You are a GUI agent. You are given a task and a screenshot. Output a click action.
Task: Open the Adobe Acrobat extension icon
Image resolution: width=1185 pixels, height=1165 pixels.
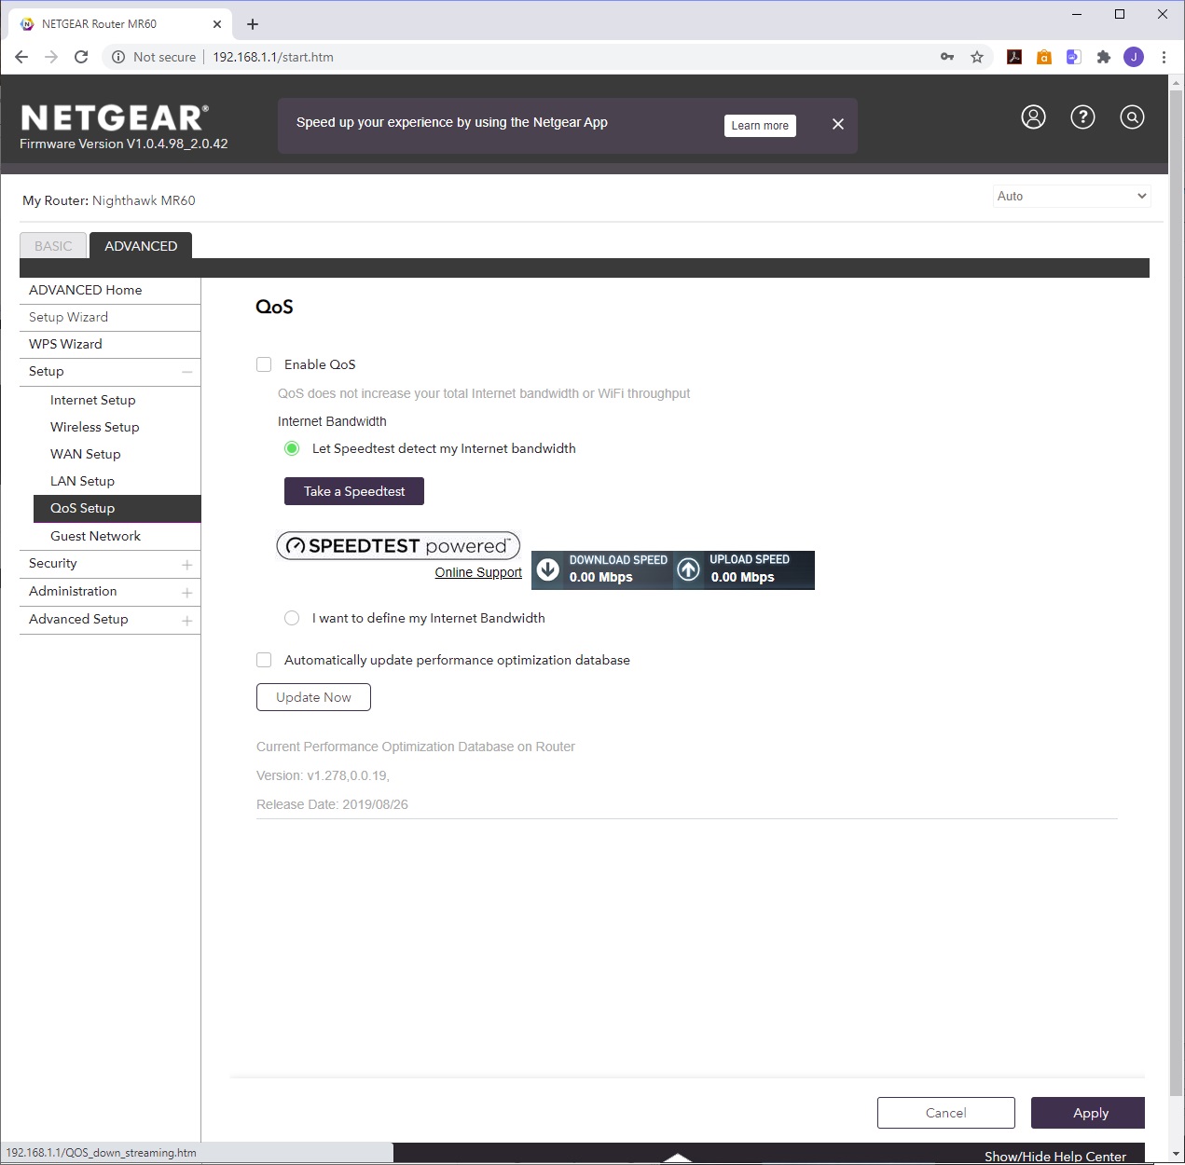click(1014, 57)
